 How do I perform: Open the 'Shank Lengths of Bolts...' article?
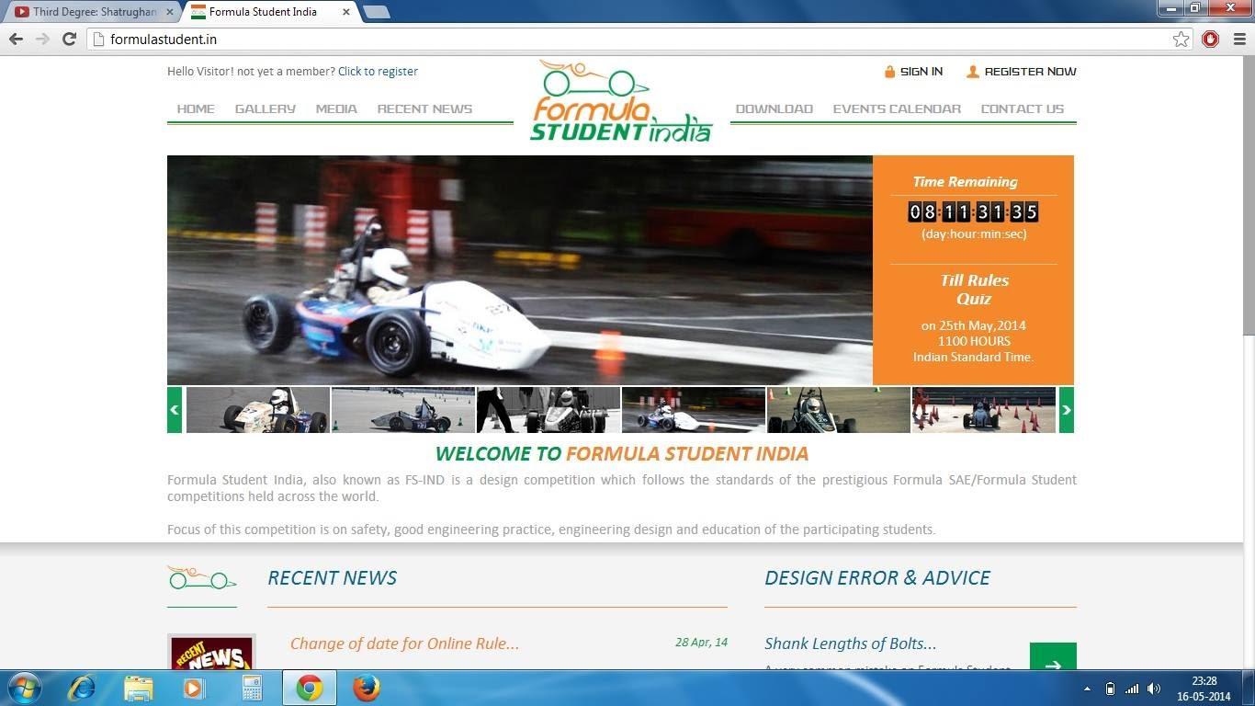tap(851, 643)
